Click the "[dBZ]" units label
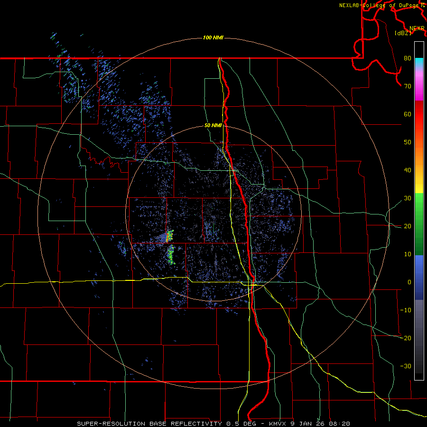Image resolution: width=427 pixels, height=427 pixels. (x=403, y=33)
